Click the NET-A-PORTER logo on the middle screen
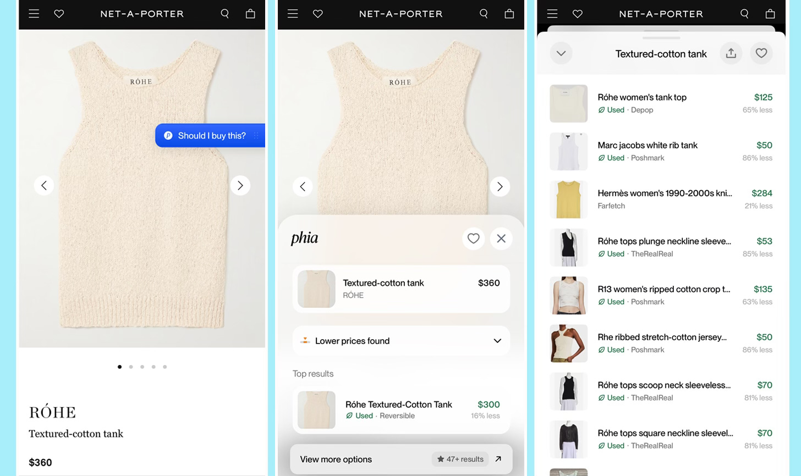Viewport: 801px width, 476px height. tap(401, 14)
